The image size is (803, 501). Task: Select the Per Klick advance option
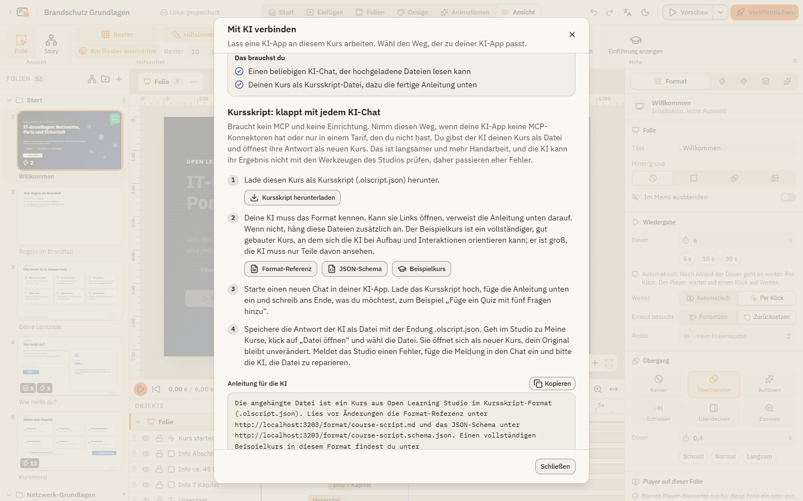pos(767,298)
